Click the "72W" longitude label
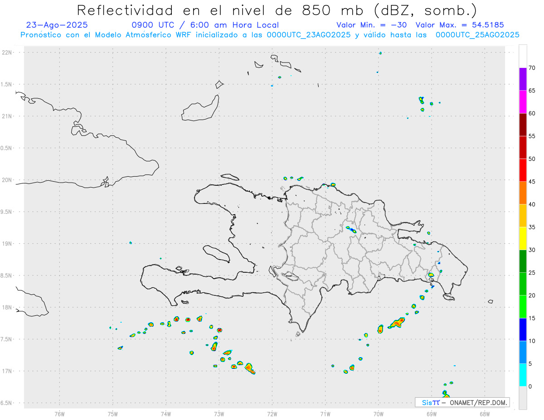Screen dimensions: 544x420 (x=272, y=414)
